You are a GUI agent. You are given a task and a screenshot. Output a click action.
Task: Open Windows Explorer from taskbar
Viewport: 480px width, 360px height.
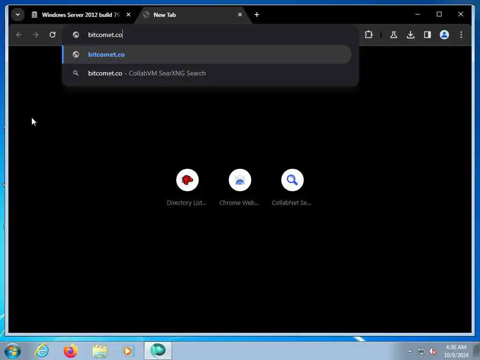tap(100, 351)
